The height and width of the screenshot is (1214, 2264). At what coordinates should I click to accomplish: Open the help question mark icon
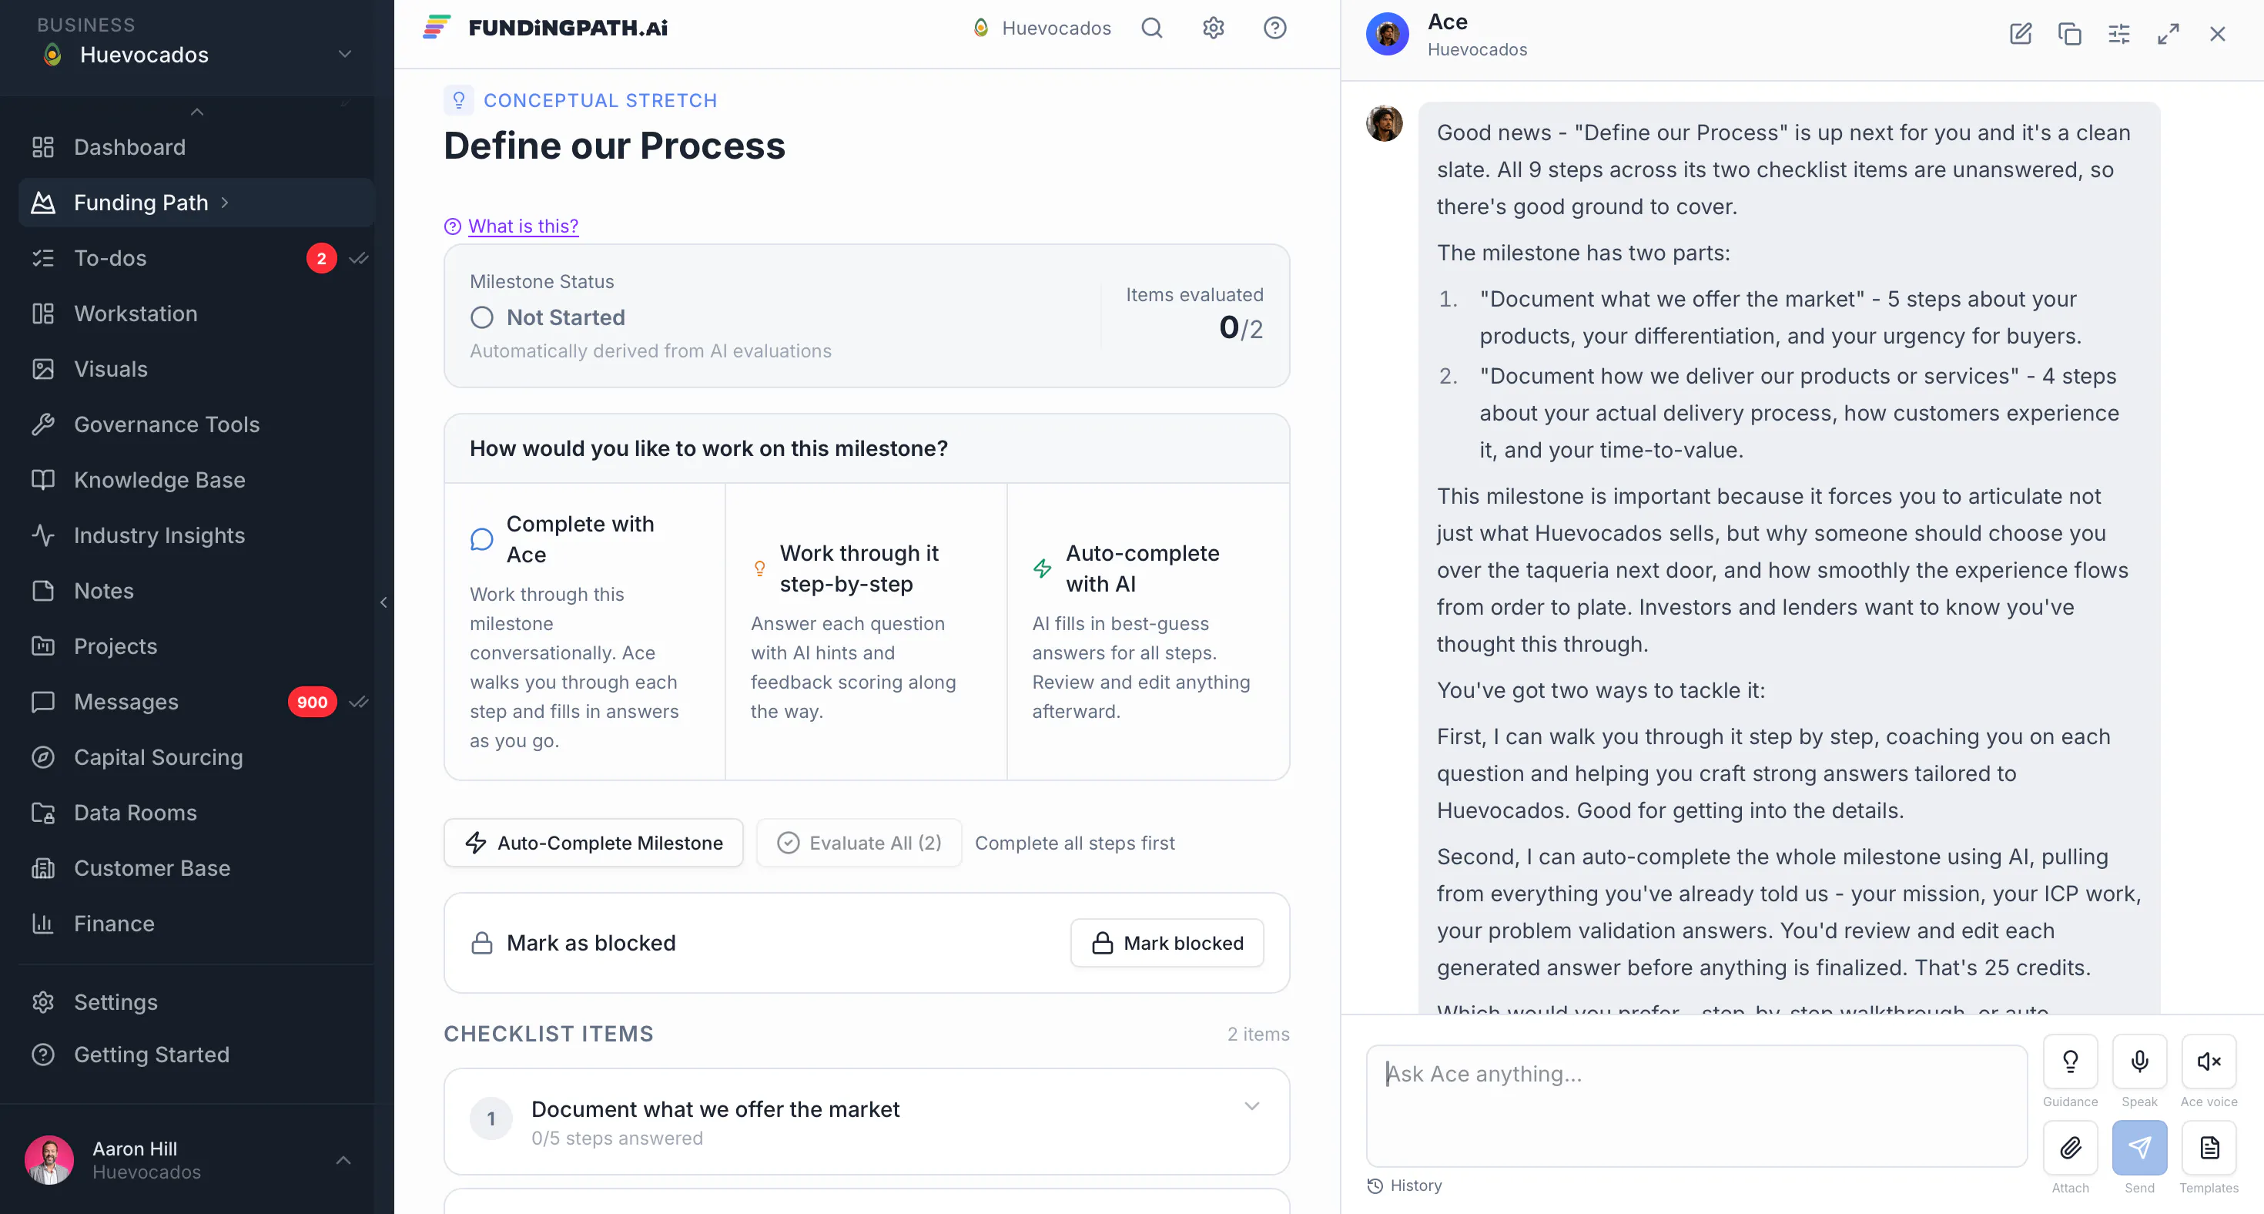click(x=1274, y=29)
